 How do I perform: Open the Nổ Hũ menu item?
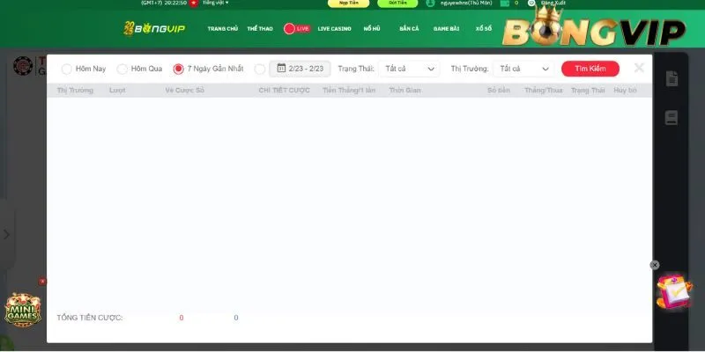click(372, 29)
